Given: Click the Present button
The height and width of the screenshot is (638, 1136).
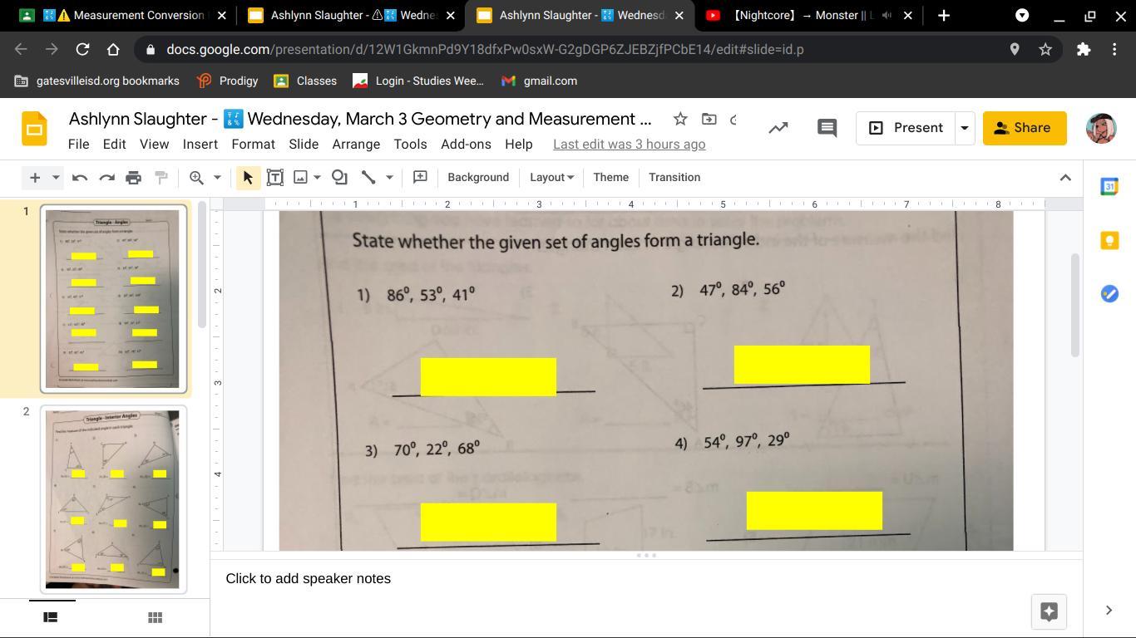Looking at the screenshot, I should tap(906, 129).
